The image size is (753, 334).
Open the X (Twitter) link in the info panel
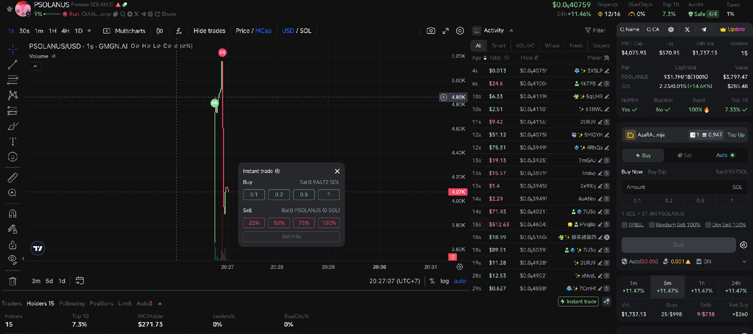(x=687, y=30)
